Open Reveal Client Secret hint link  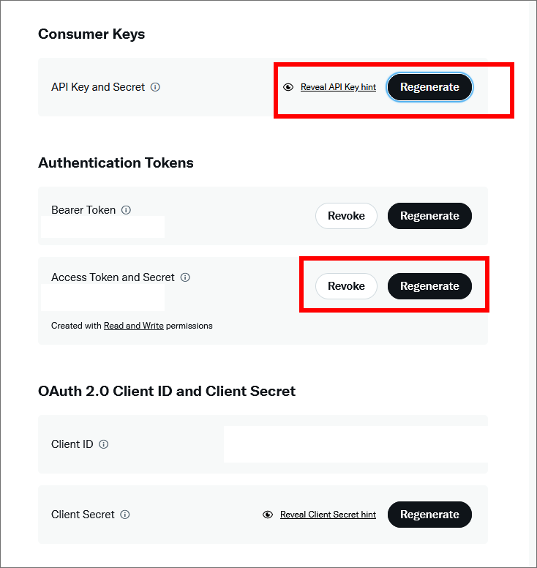(x=328, y=515)
